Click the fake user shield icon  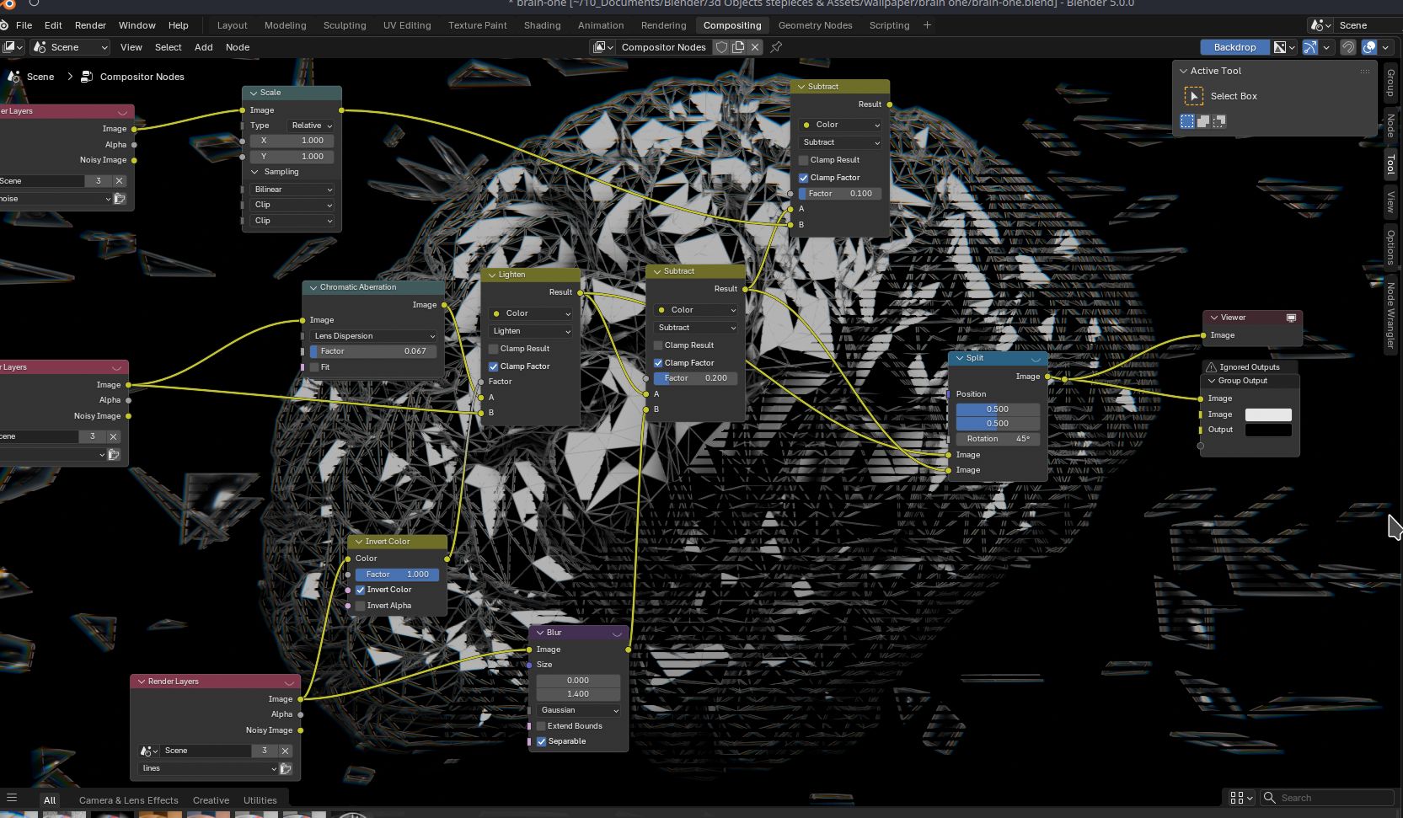pos(721,47)
